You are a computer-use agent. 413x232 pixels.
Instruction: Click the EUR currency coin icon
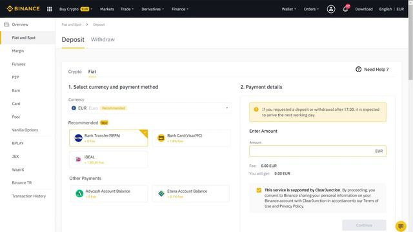74,108
